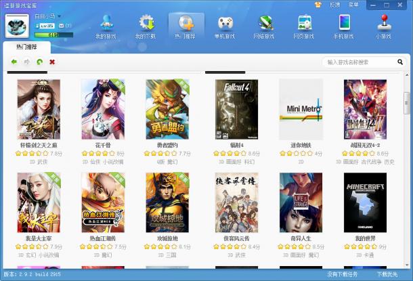413x281 pixels.
Task: Open the 攻城掠地 game cover
Action: [x=167, y=202]
